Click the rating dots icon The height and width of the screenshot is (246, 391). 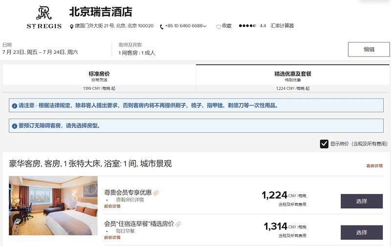click(x=247, y=26)
